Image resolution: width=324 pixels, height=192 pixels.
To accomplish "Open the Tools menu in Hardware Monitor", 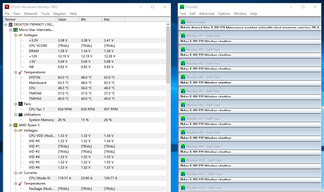I will click(x=45, y=14).
